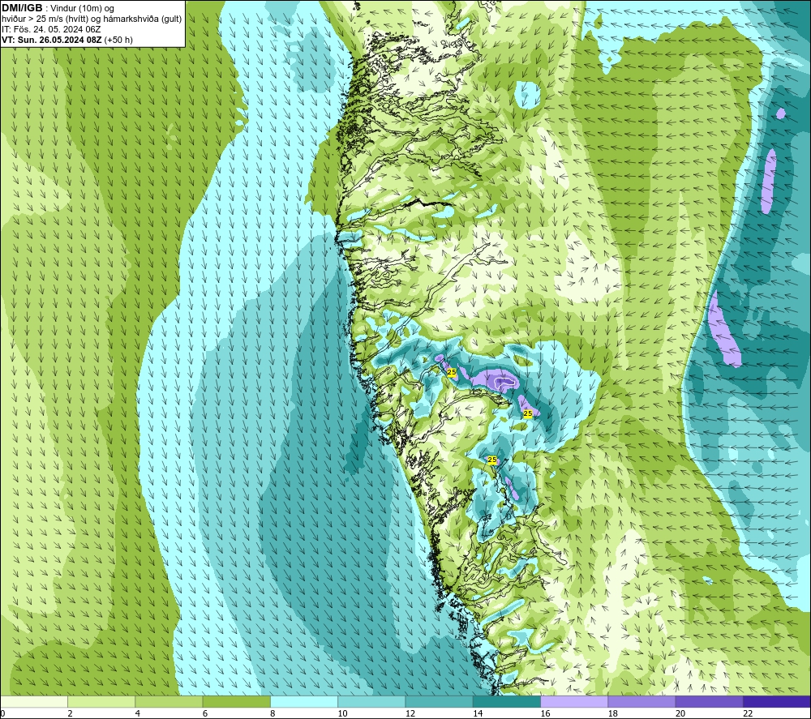Click the 8–10 m/s light cyan legend swatch
This screenshot has width=811, height=719.
click(x=304, y=701)
